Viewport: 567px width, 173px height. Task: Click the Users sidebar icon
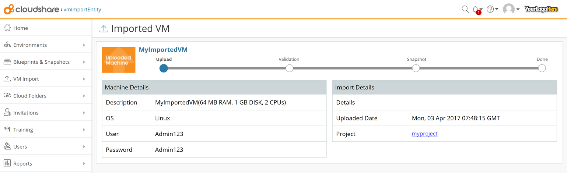(7, 146)
